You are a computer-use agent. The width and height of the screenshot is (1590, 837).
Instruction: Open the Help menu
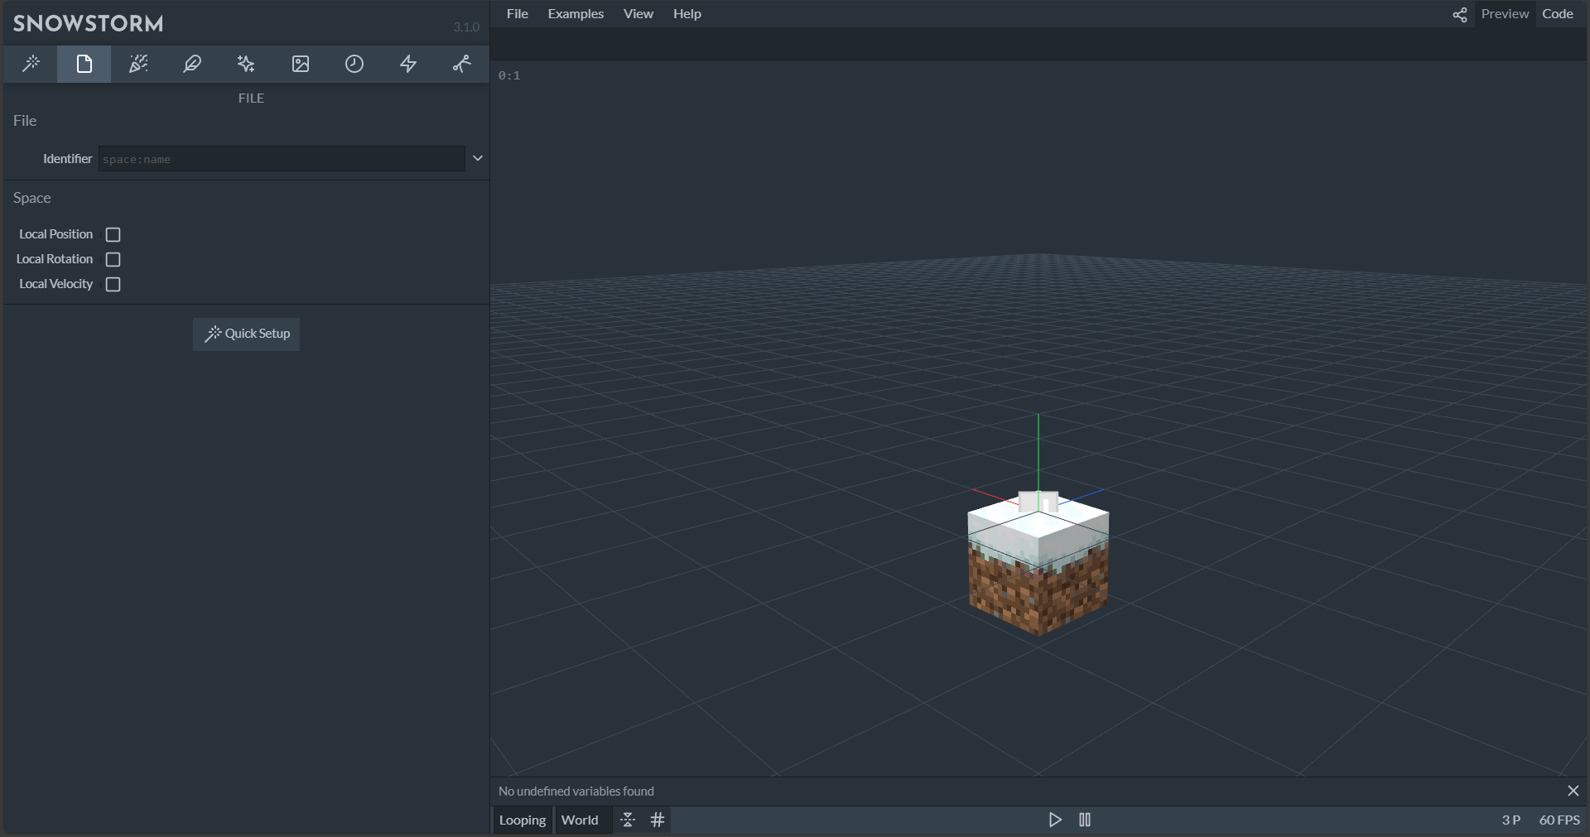pyautogui.click(x=687, y=14)
